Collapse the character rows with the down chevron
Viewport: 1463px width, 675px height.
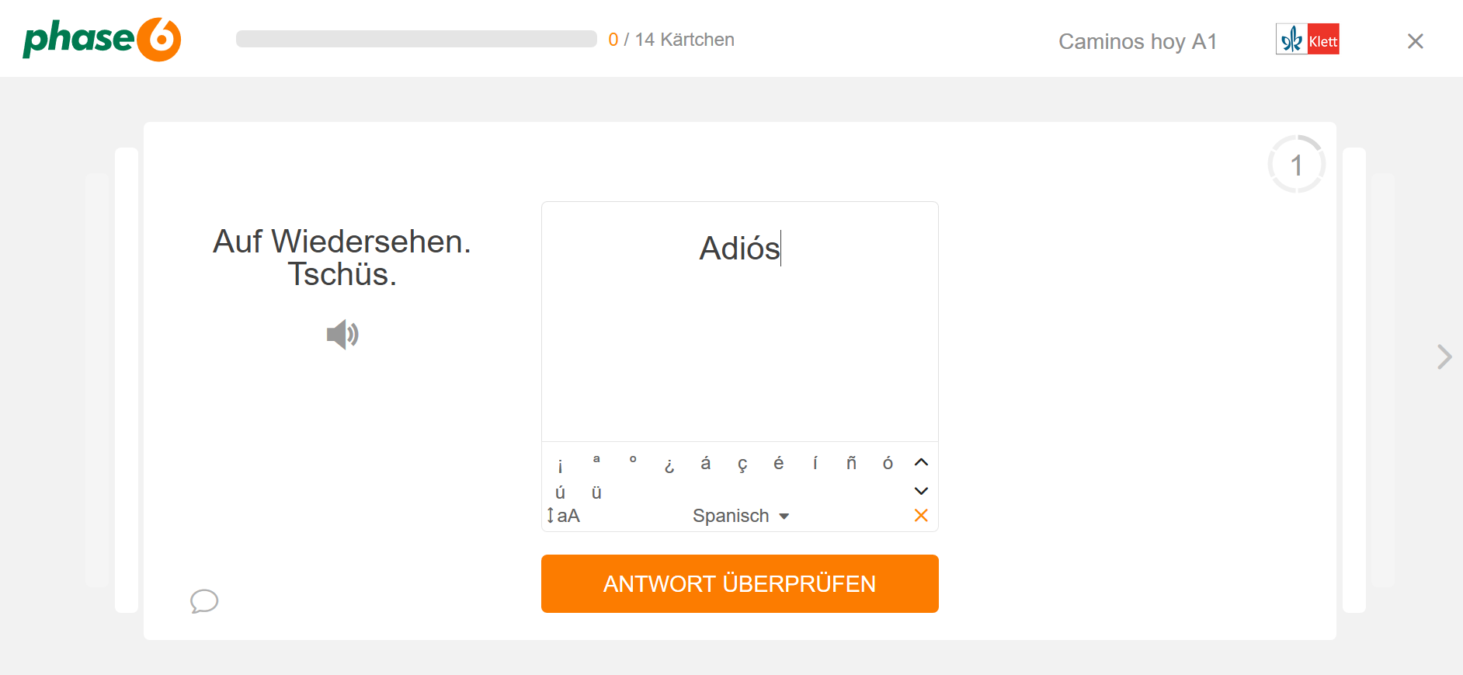(921, 490)
